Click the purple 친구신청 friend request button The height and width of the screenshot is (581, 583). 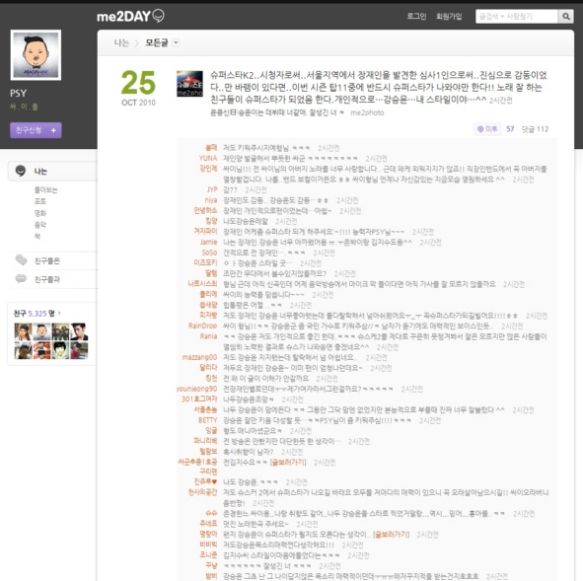[x=36, y=130]
